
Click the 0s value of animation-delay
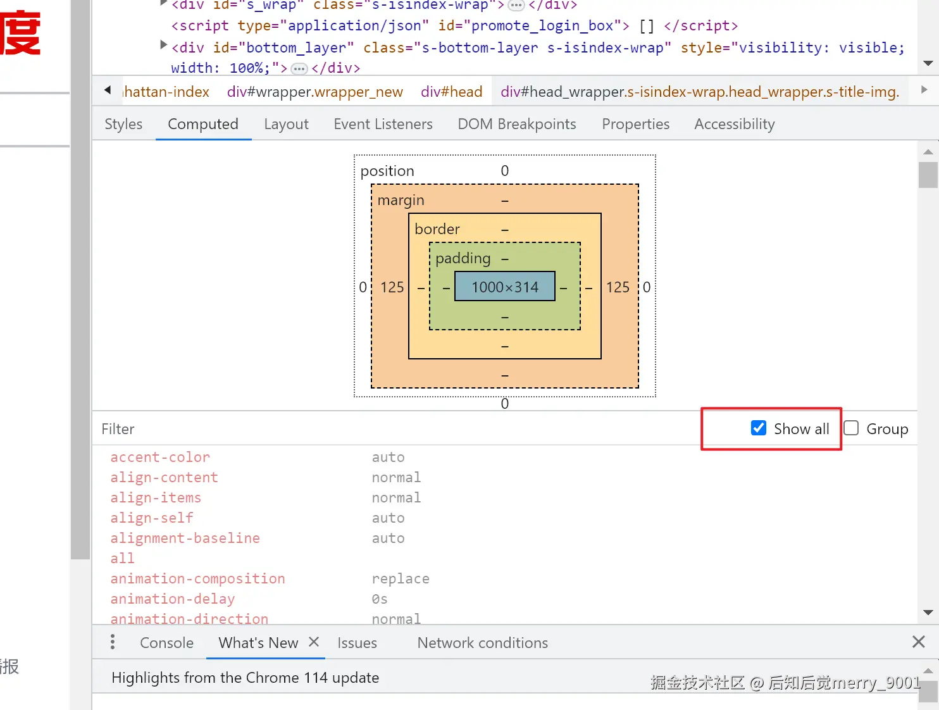380,599
